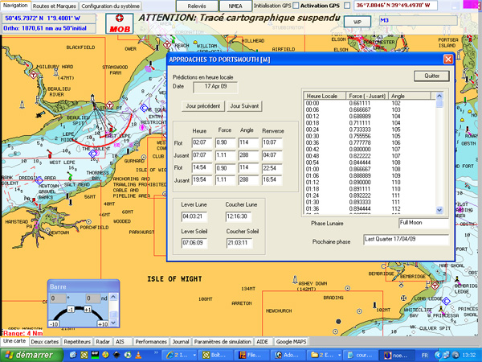Click the Renverse field 10:07
Screen dimensions: 482x362
272,143
